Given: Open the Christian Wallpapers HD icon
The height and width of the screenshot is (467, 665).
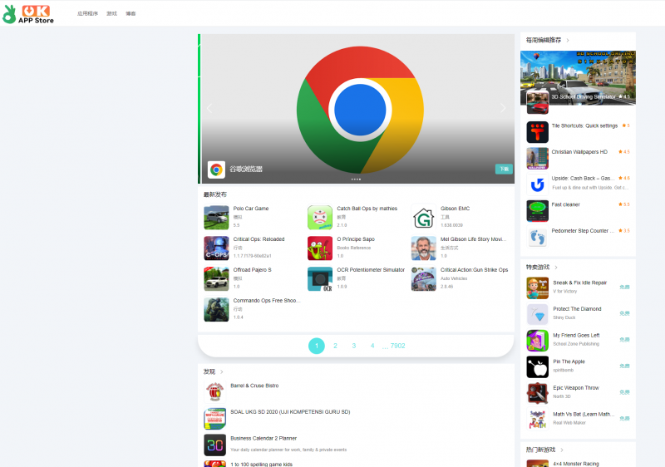Looking at the screenshot, I should (537, 158).
